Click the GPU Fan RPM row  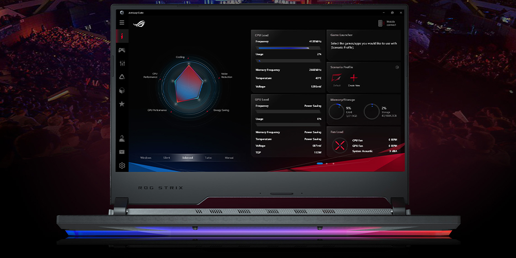pyautogui.click(x=375, y=146)
